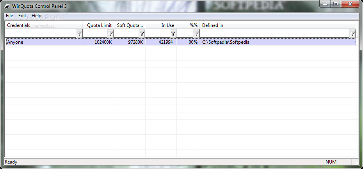Open the Help menu
363x169 pixels.
pos(37,16)
